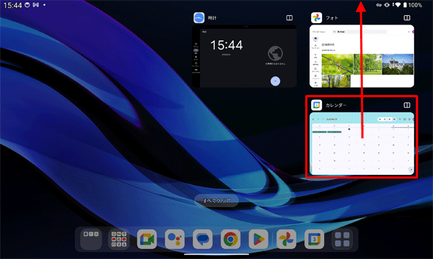Viewport: 433px width, 259px height.
Task: Tap split-screen icon on the Calendar card
Action: (x=407, y=105)
